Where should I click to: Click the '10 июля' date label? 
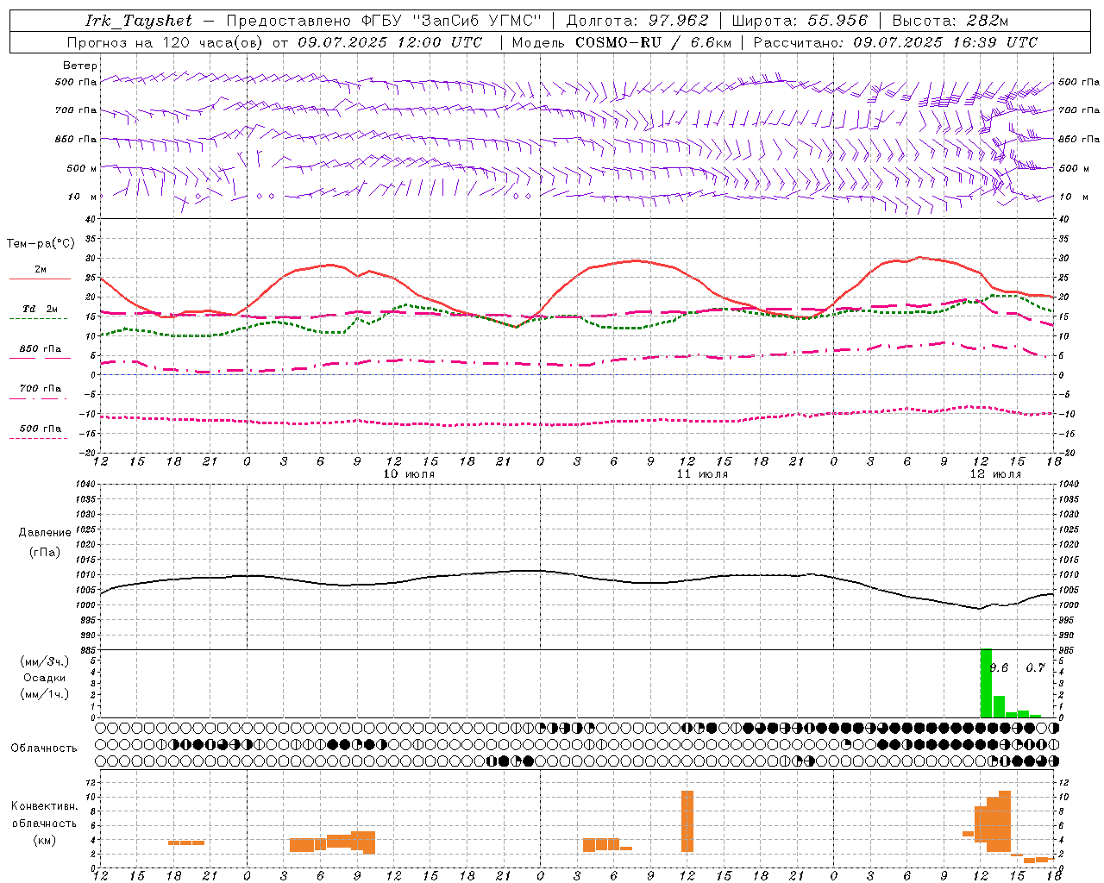[x=409, y=474]
